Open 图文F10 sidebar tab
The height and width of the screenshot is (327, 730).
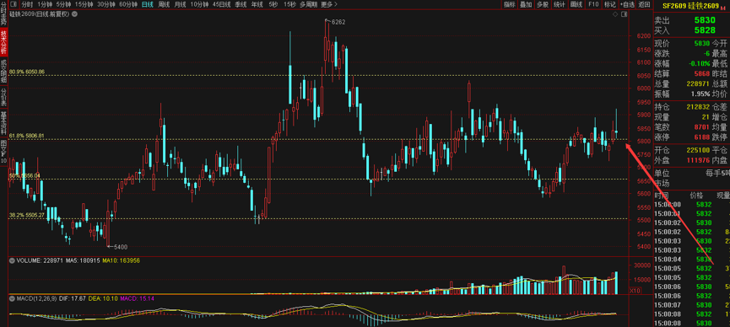pyautogui.click(x=3, y=151)
